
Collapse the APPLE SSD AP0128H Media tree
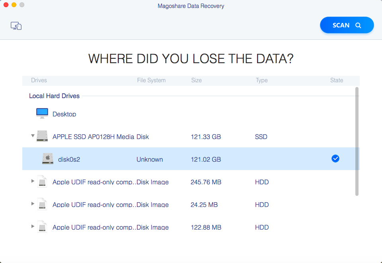33,136
